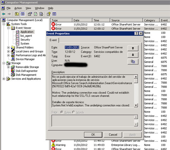Click the Description scrollbar down arrow
Screen dimensions: 170x150
[x=136, y=105]
